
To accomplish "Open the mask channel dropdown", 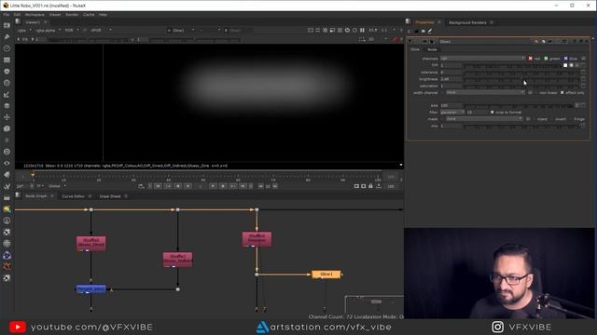I will click(484, 119).
